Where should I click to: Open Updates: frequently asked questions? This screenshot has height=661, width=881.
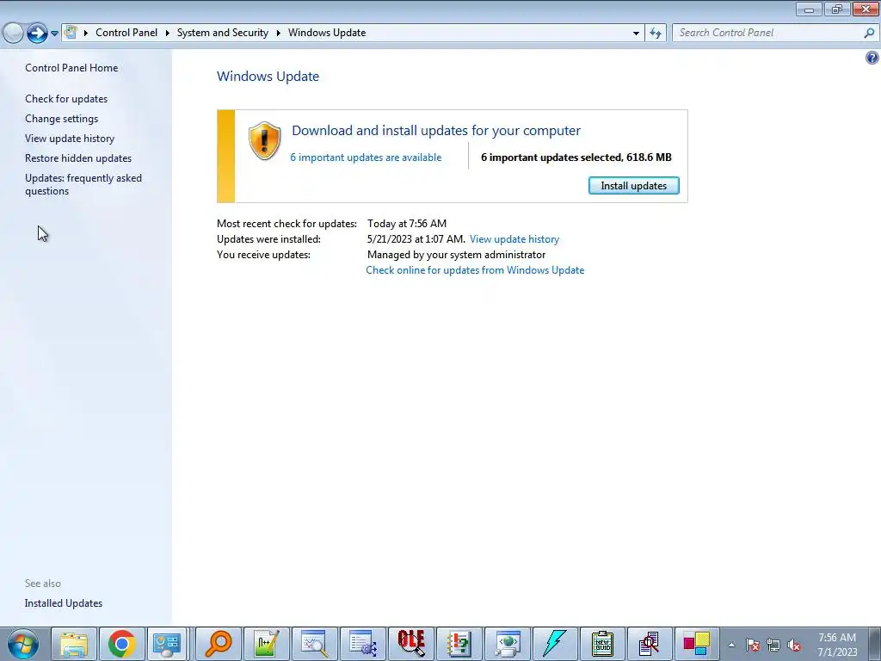83,184
